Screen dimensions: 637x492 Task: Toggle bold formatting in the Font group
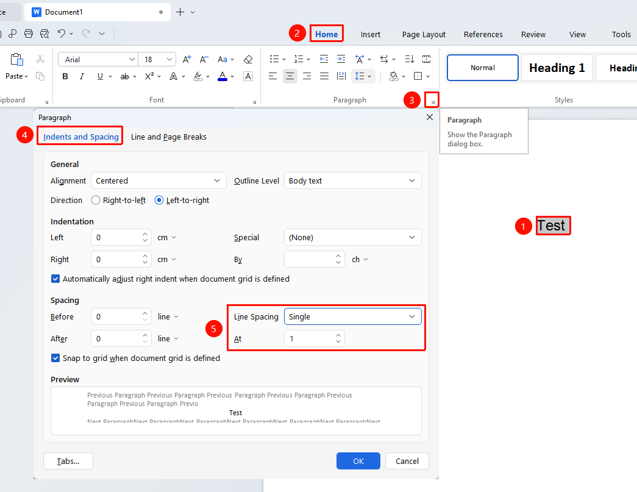point(65,76)
